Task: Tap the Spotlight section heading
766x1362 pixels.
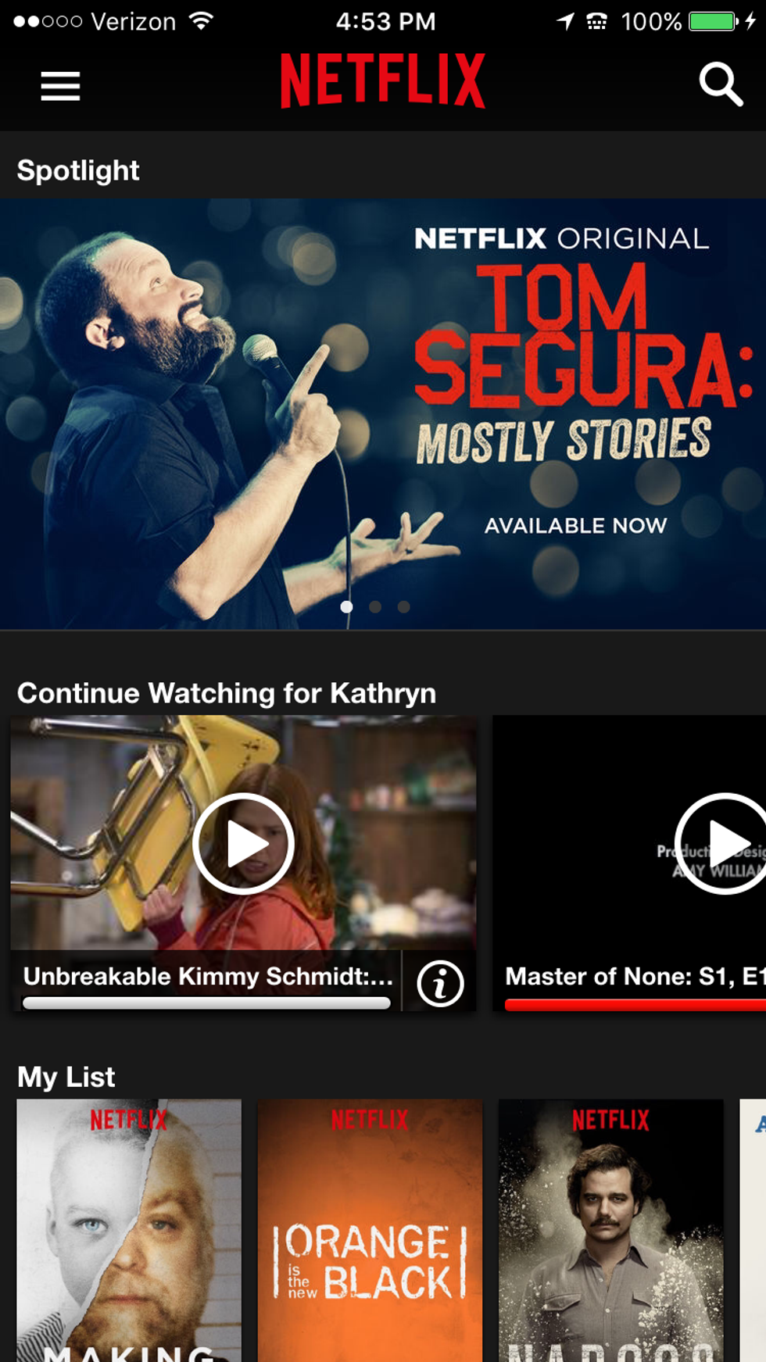Action: (78, 170)
